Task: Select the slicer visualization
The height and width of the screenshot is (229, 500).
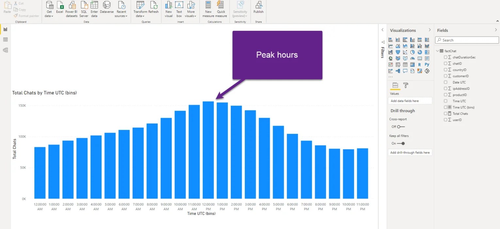Action: [398, 64]
